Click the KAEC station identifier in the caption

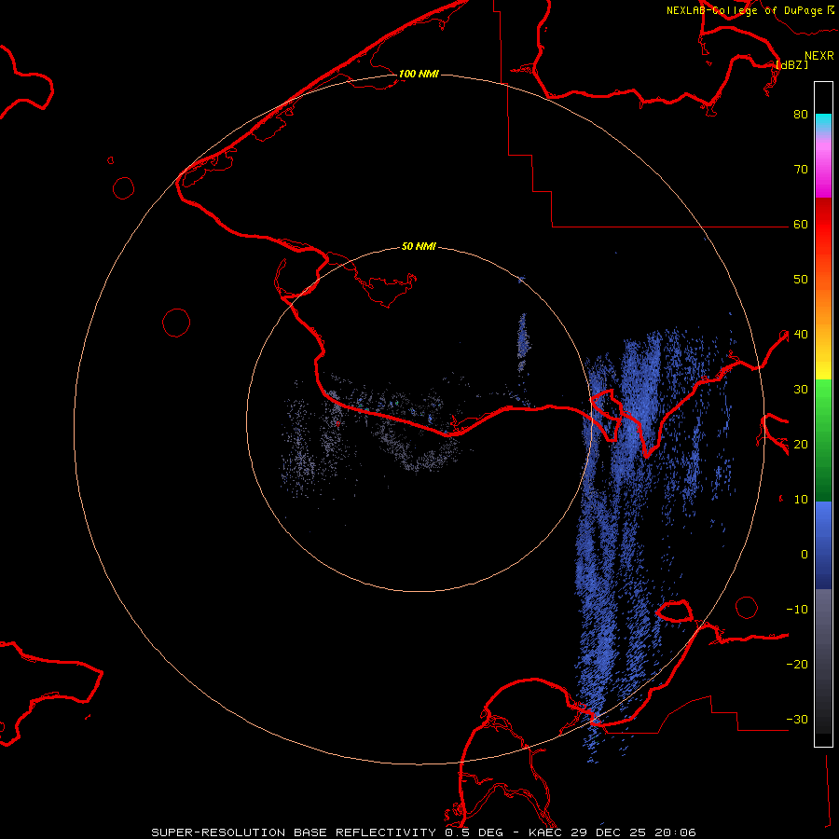[545, 832]
